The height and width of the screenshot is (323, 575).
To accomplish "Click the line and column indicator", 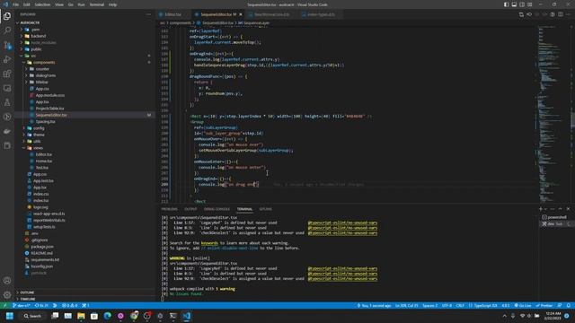I will [x=406, y=305].
